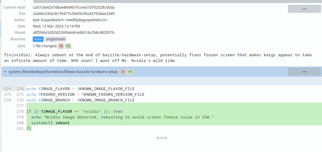Click the Date label
The height and width of the screenshot is (152, 322).
[22, 26]
